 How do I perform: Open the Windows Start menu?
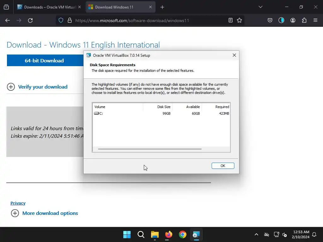127,234
